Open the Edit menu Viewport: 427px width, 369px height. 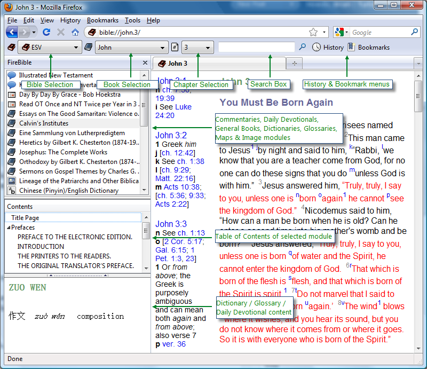[x=29, y=20]
